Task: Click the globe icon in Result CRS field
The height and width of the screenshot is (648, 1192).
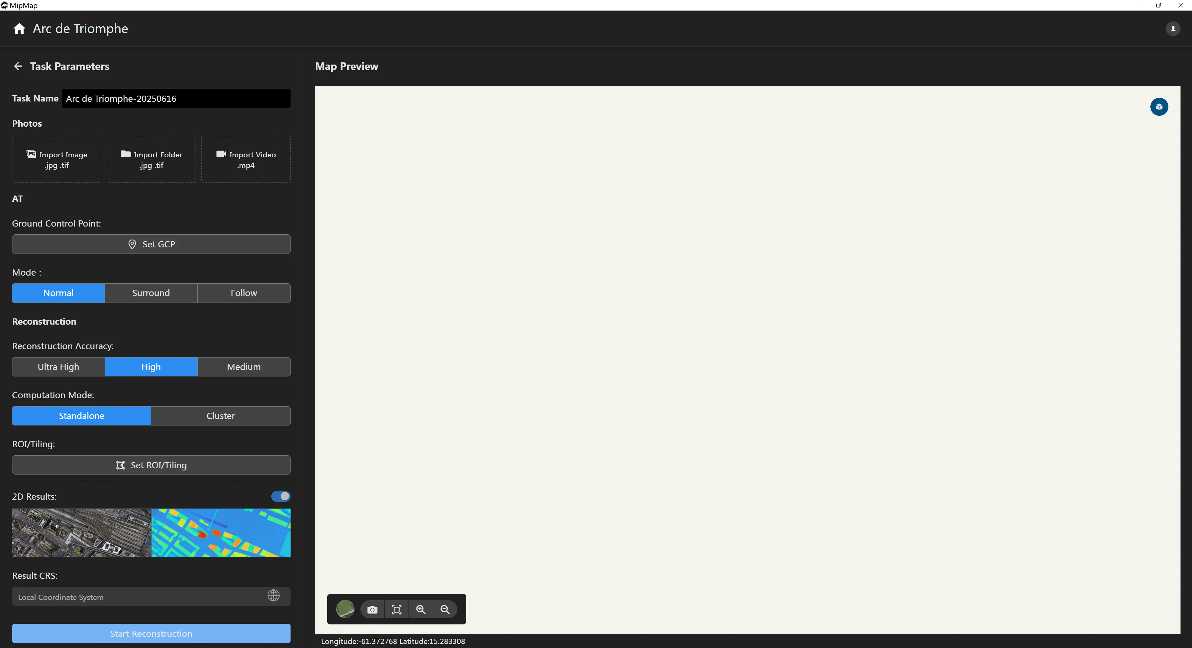Action: click(273, 596)
